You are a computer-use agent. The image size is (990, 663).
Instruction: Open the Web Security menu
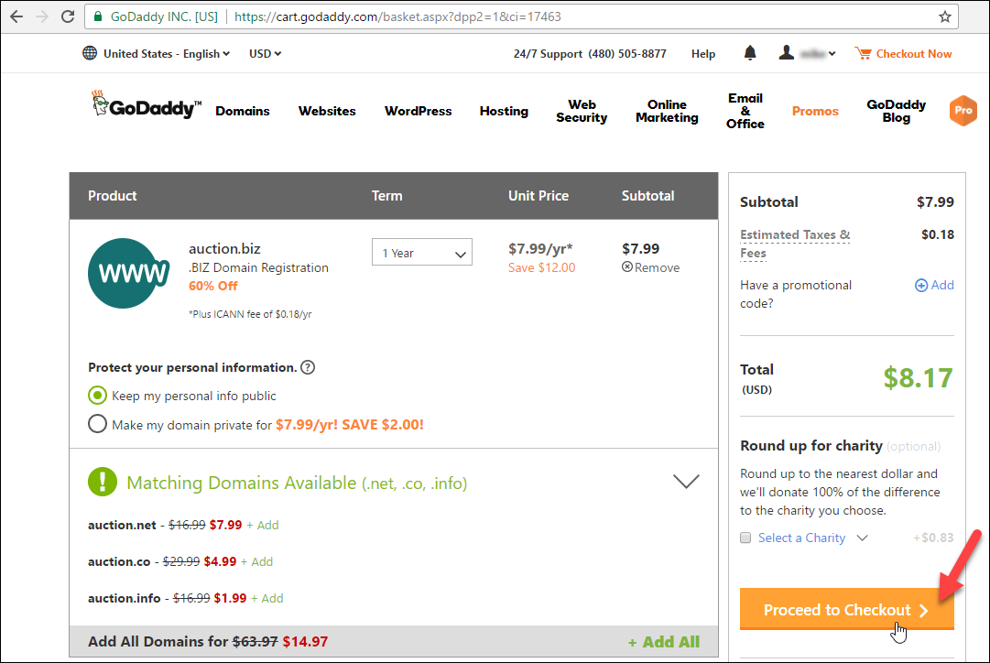[x=582, y=111]
